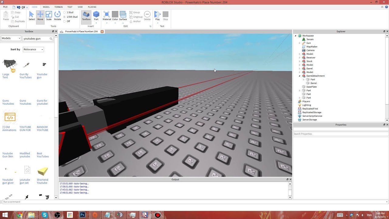Open Chrome from the taskbar

(19, 215)
